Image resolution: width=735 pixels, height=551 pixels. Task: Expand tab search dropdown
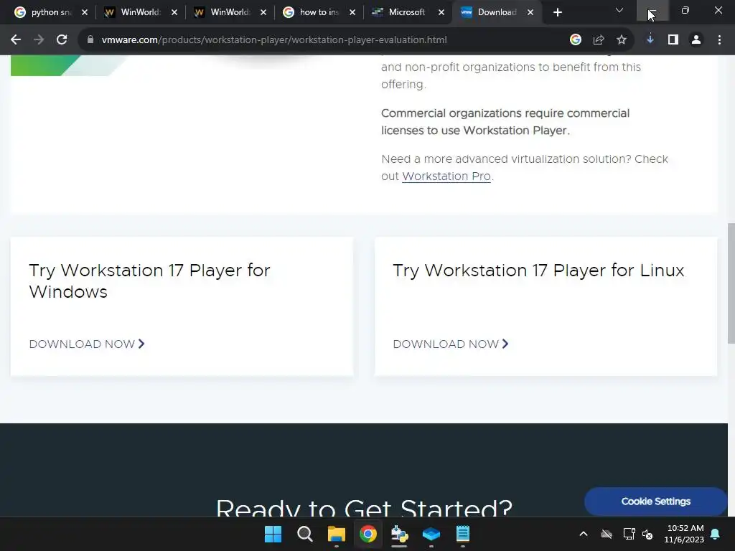[x=619, y=10]
